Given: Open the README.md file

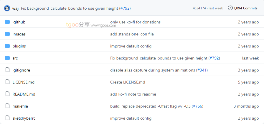Looking at the screenshot, I should [x=24, y=94].
